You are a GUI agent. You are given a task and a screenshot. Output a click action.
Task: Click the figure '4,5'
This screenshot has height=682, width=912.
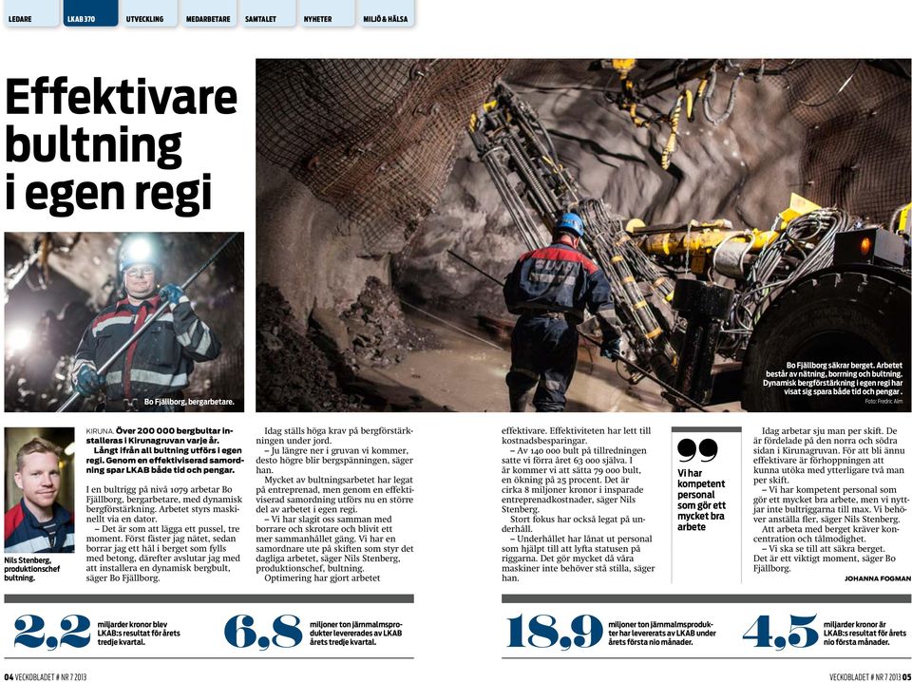click(x=780, y=632)
